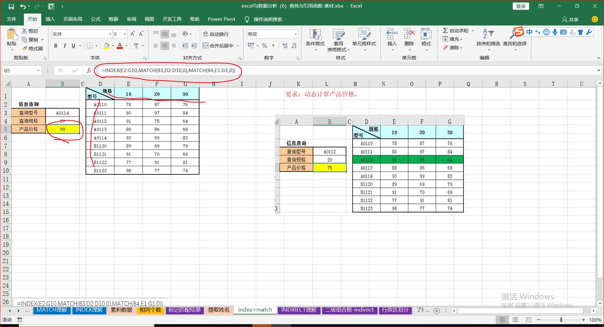604x327 pixels.
Task: Click Cell Styles icon
Action: (364, 34)
